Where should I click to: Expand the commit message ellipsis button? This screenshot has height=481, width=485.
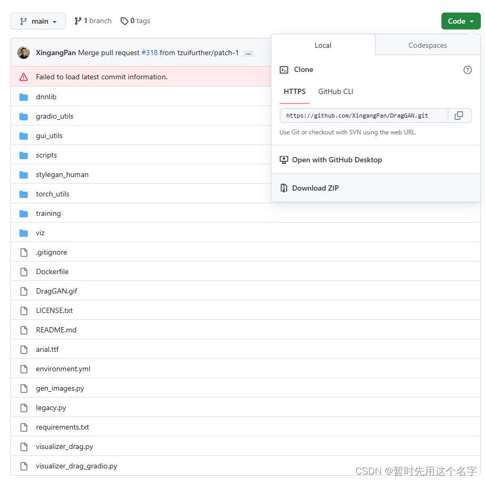click(x=248, y=54)
